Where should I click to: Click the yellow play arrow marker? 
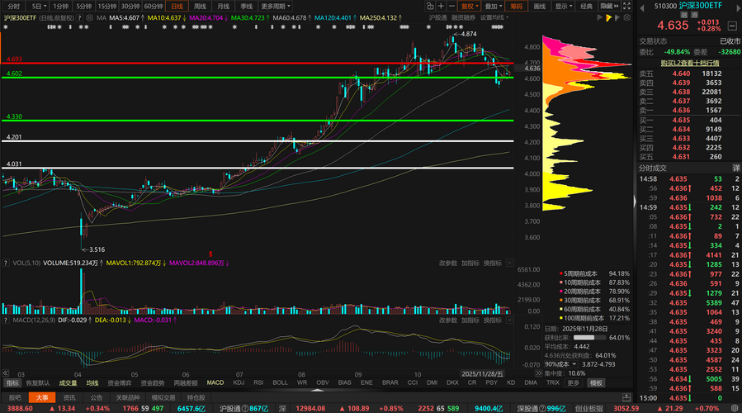(608, 18)
